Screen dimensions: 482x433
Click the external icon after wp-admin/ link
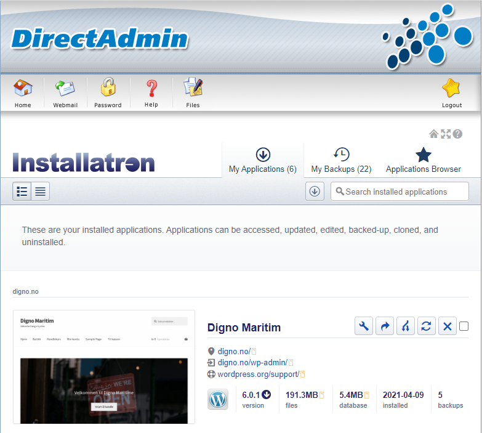[291, 363]
